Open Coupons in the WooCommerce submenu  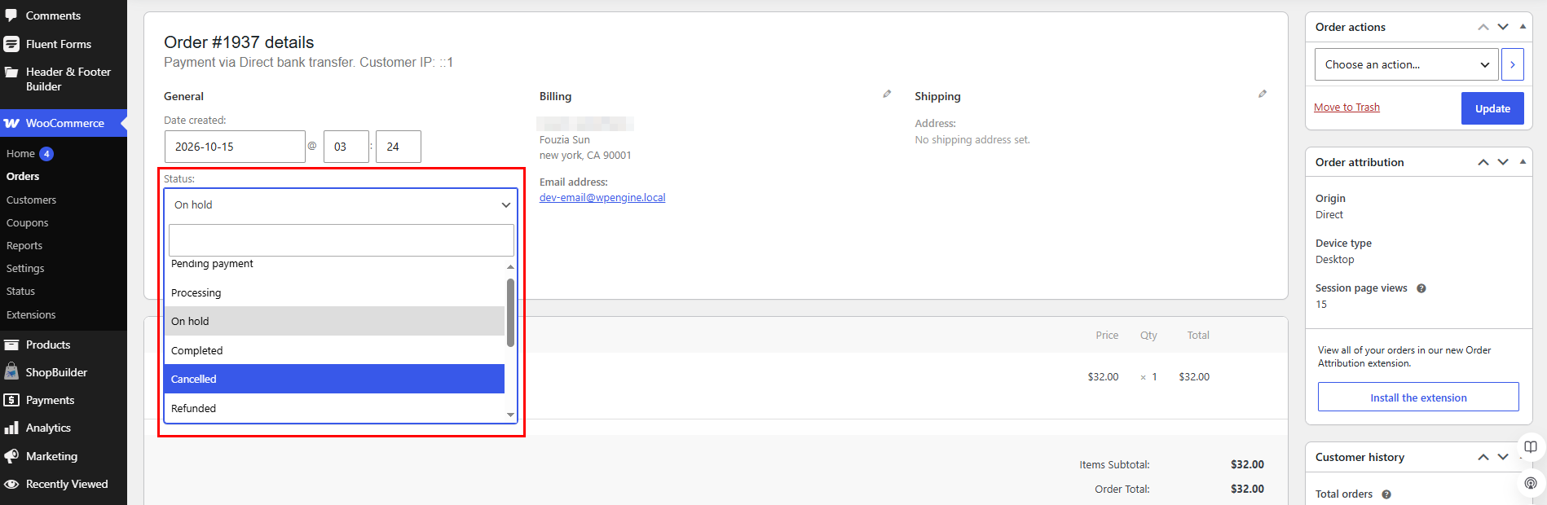click(x=27, y=222)
